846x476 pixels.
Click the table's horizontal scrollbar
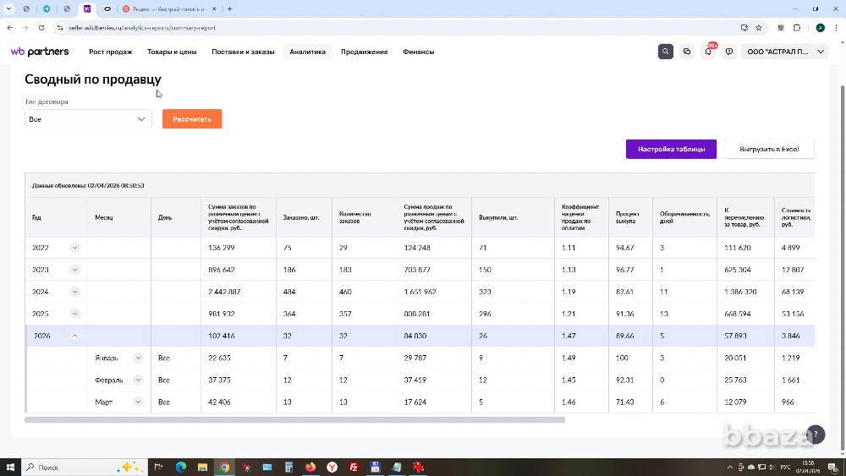click(294, 419)
